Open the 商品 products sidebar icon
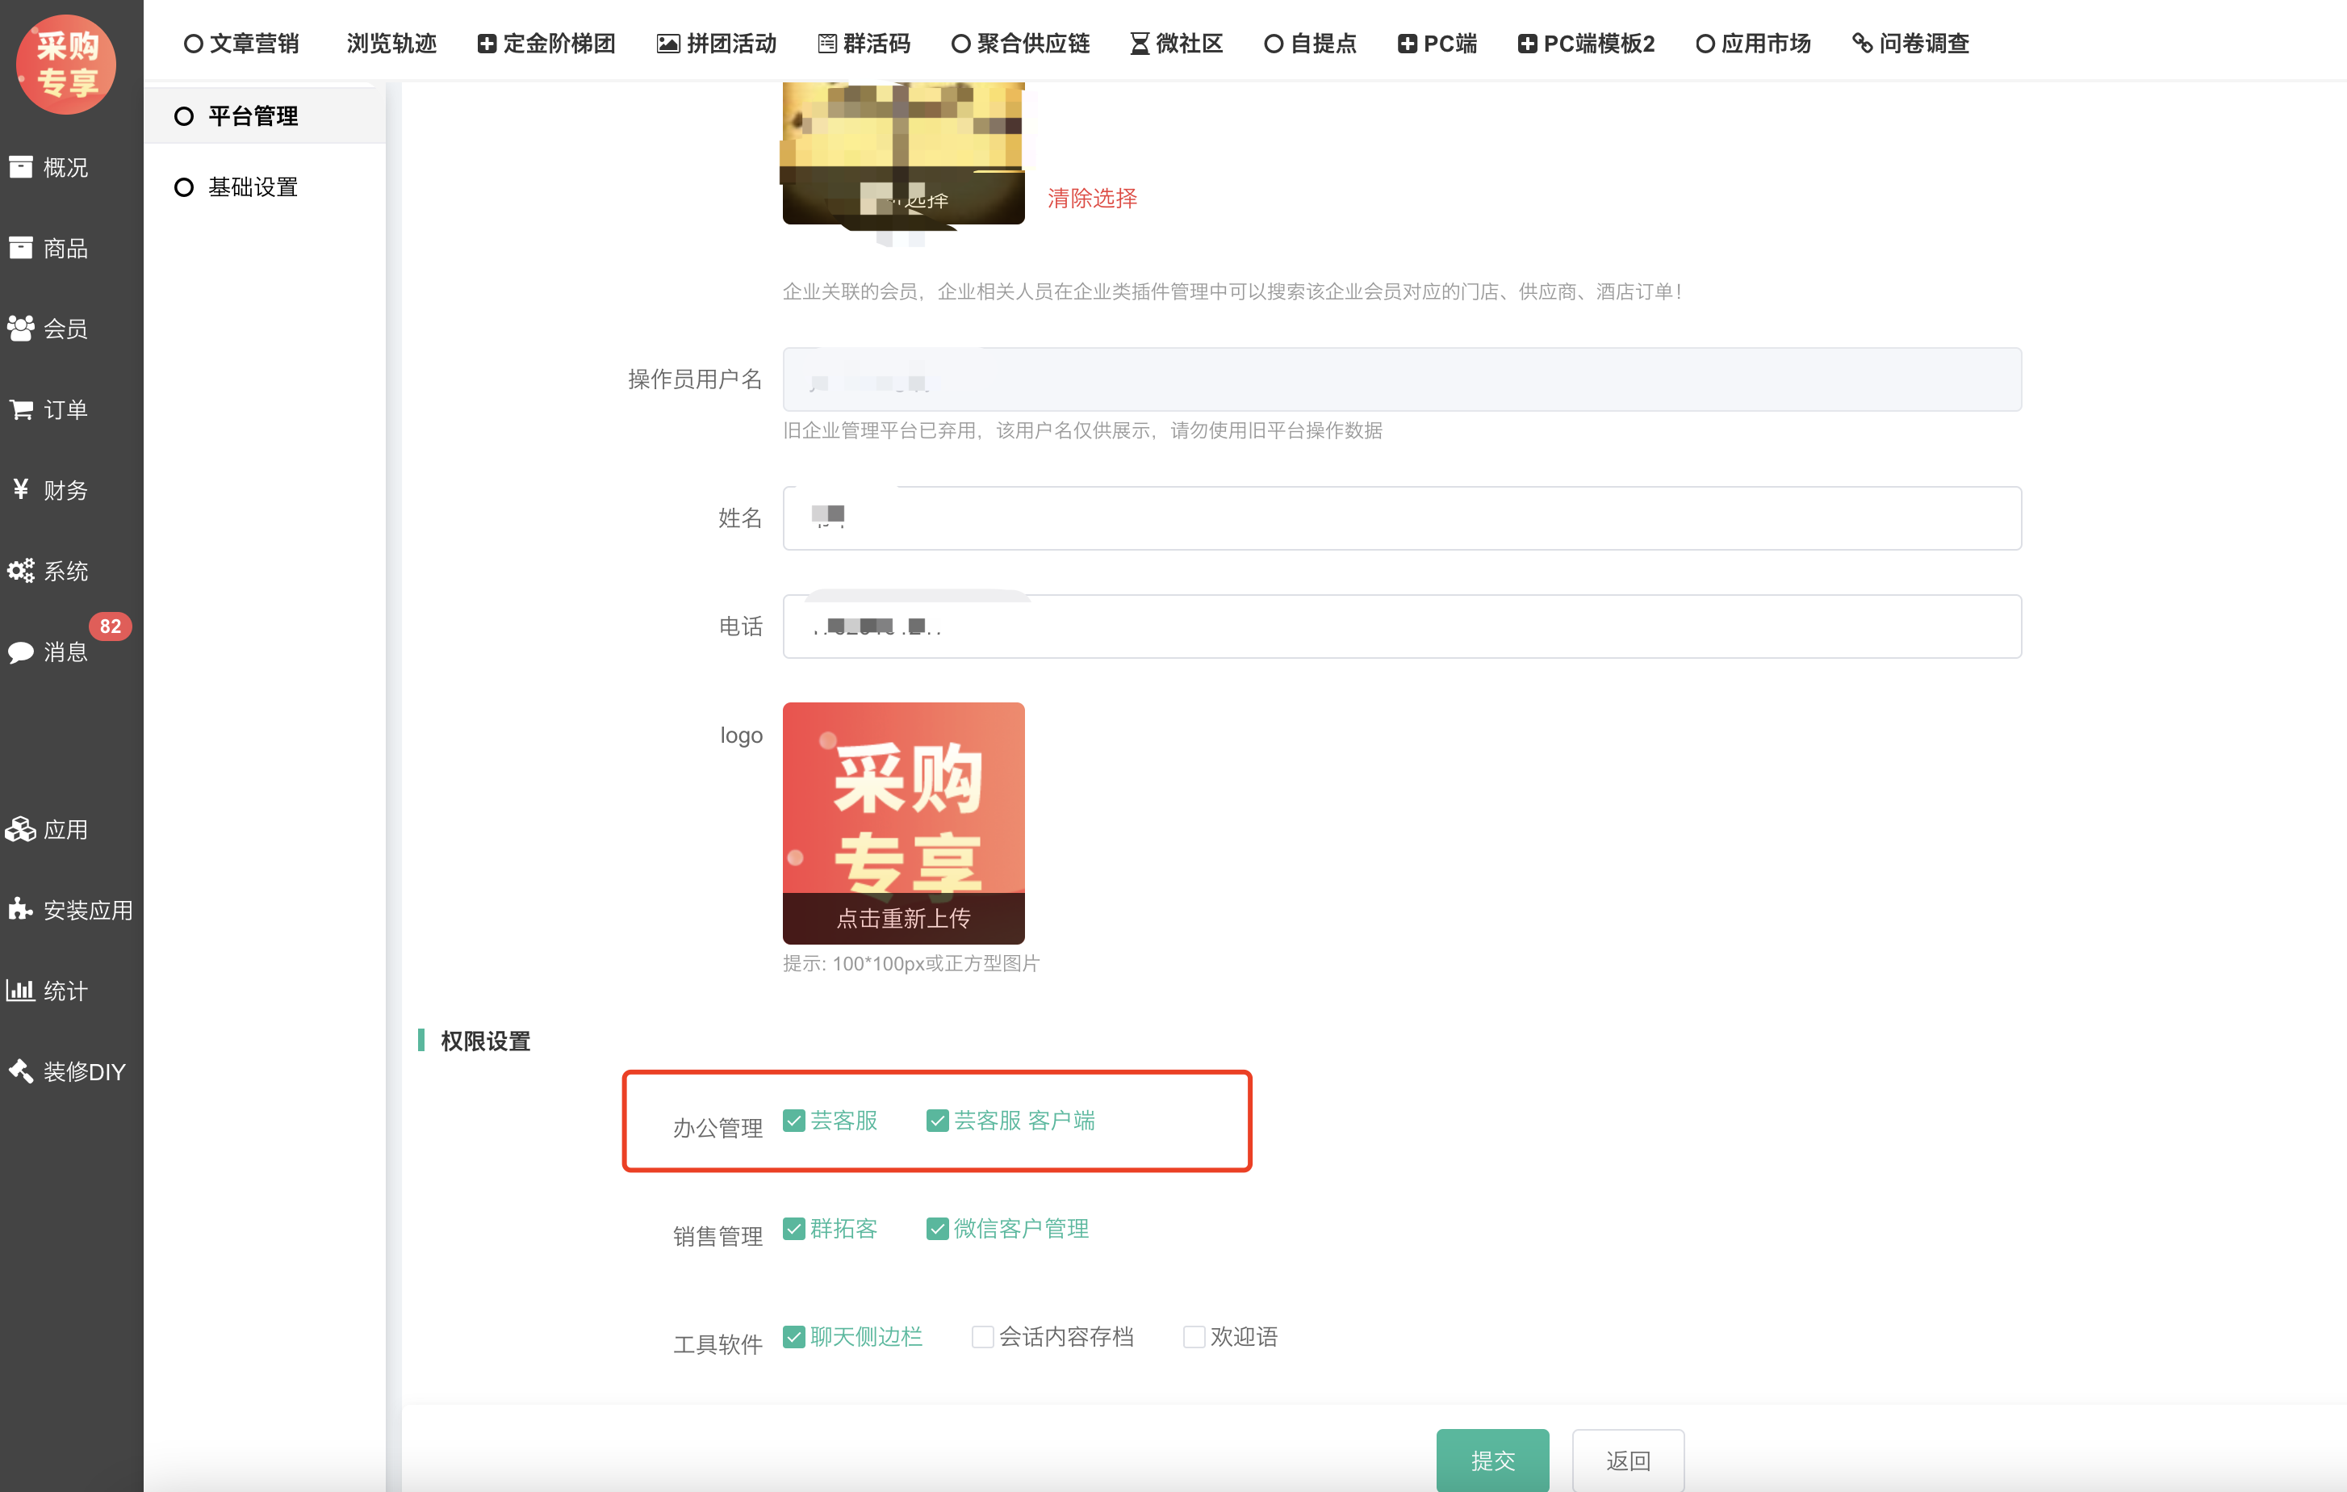 (22, 249)
